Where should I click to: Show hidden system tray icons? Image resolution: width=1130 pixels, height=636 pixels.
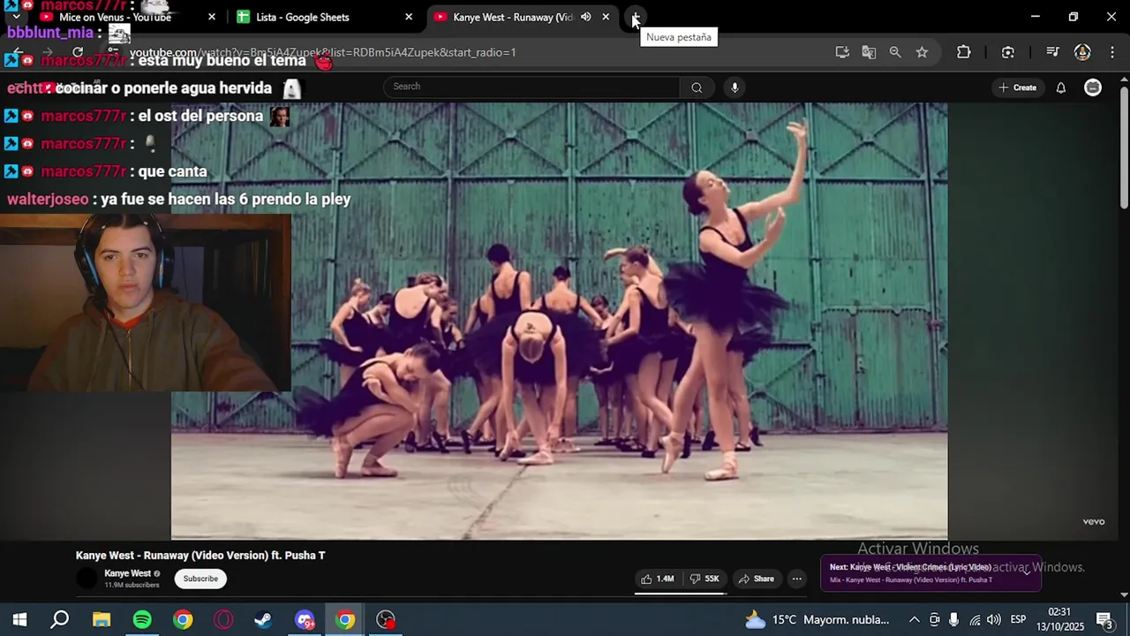click(914, 619)
